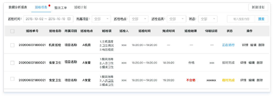Click 机房巡检 name cell
274x97 pixels.
55,45
